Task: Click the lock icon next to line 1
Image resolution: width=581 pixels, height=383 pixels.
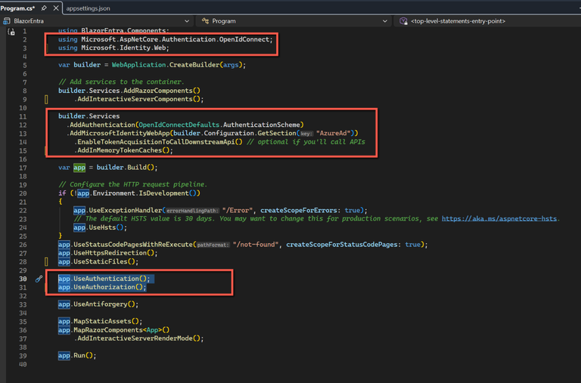Action: pos(11,32)
